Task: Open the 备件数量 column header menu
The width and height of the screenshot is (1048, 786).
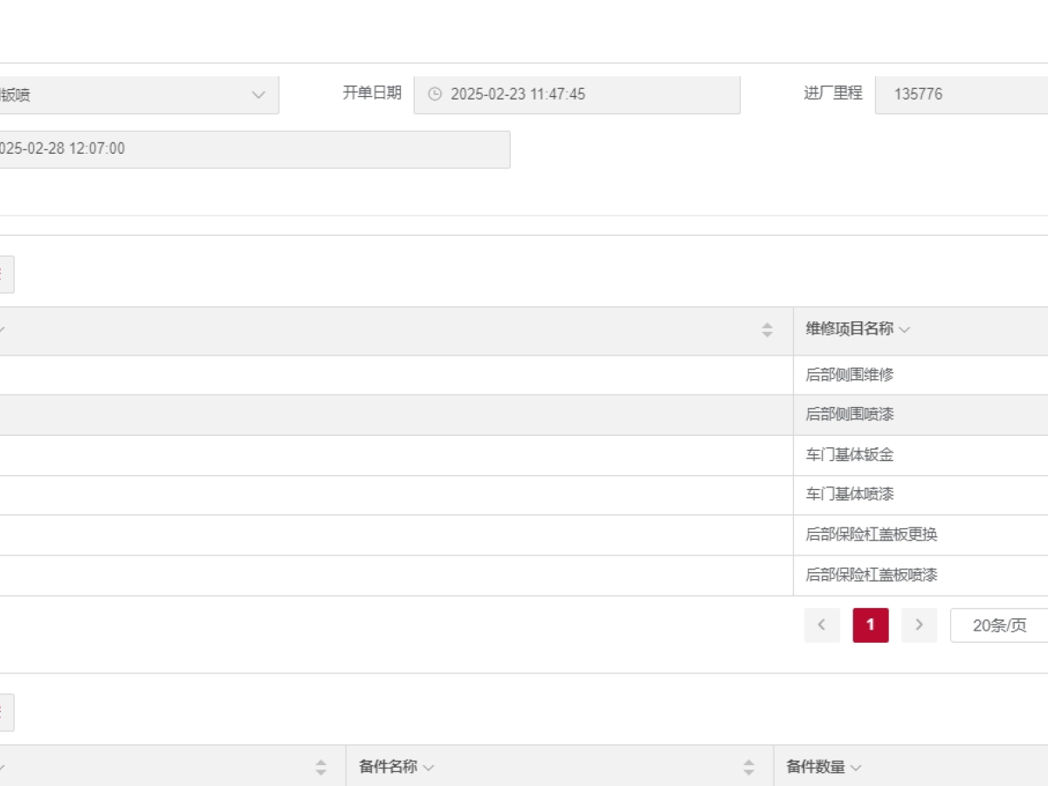Action: click(x=856, y=768)
